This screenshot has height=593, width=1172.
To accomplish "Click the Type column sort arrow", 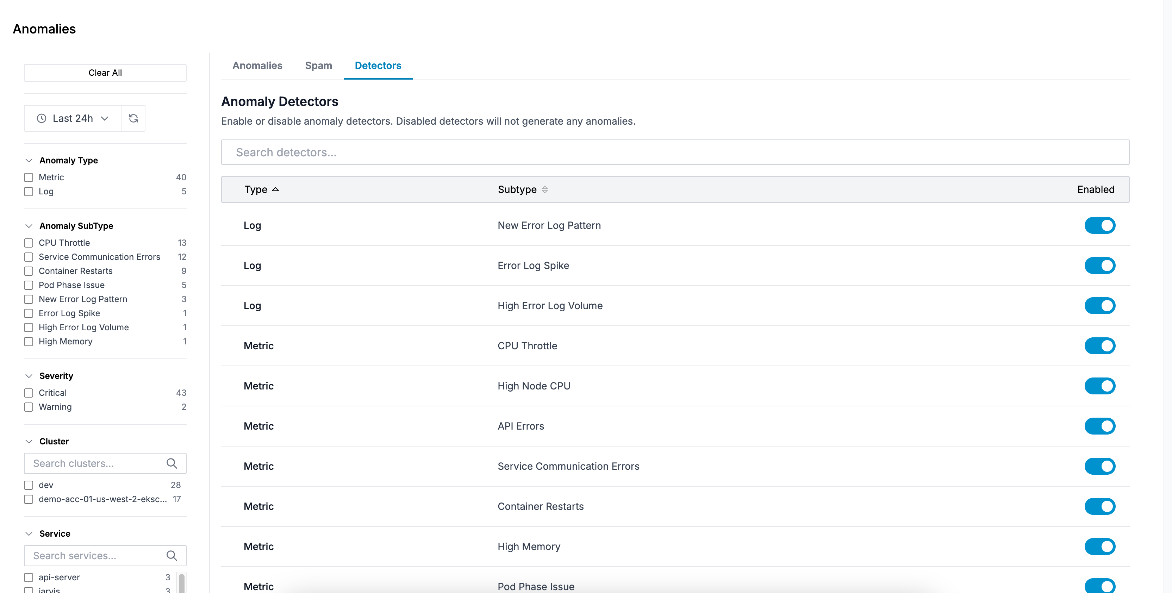I will click(275, 189).
